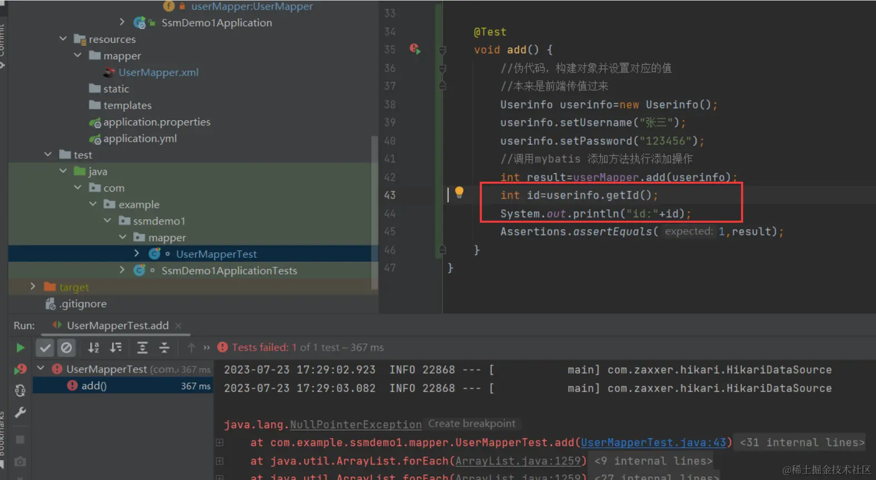Click the project tree vertical scrollbar
Screen dimensions: 876x480
[x=375, y=212]
